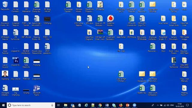Launch Internet Explorer from the taskbar

coord(86,105)
